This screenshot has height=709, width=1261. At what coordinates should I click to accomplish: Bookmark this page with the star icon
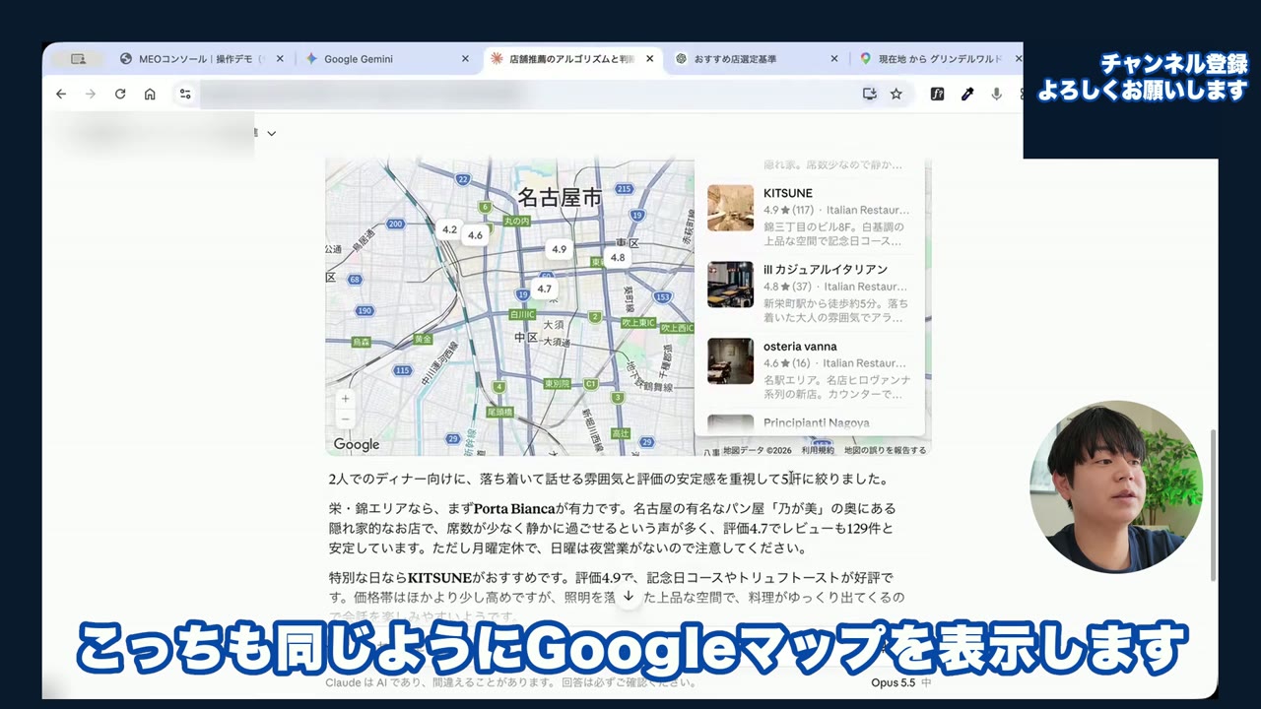pyautogui.click(x=896, y=95)
